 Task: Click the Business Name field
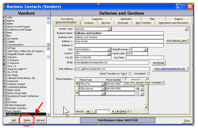coord(119,33)
